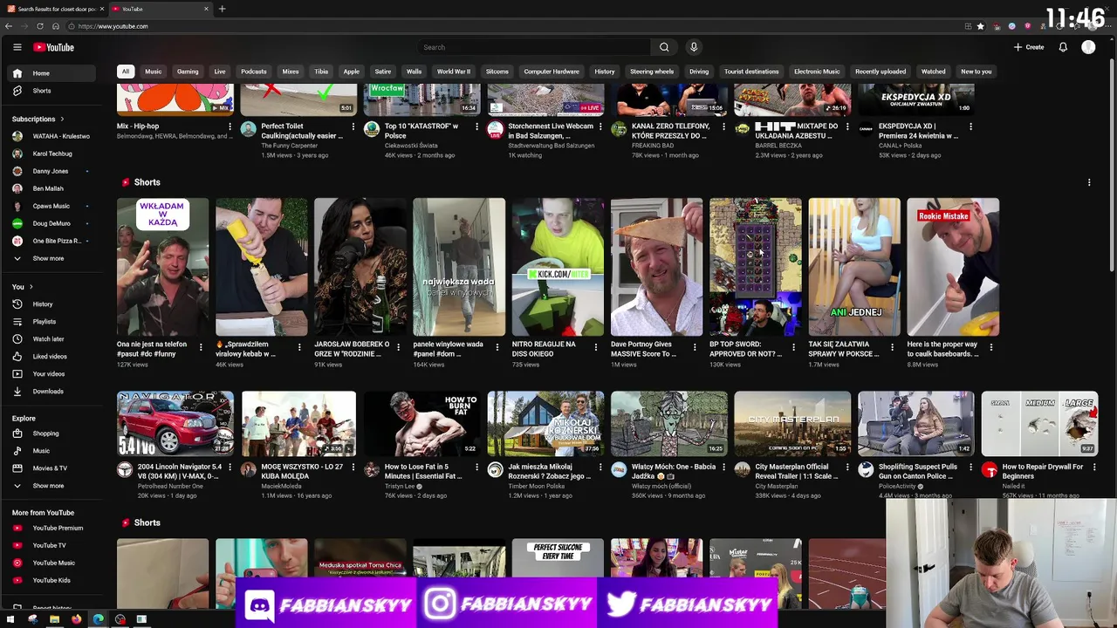Open options for Perfect Toilet Caulking video
This screenshot has width=1117, height=628.
point(353,126)
